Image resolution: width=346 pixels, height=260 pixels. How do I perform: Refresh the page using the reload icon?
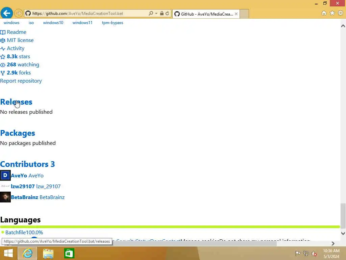click(167, 14)
